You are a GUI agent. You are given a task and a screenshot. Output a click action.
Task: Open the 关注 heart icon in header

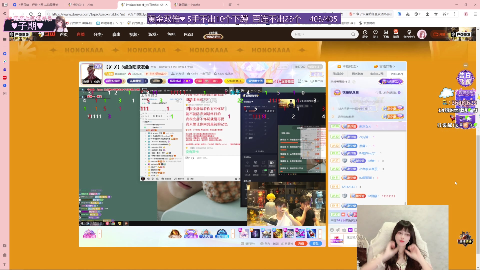375,34
